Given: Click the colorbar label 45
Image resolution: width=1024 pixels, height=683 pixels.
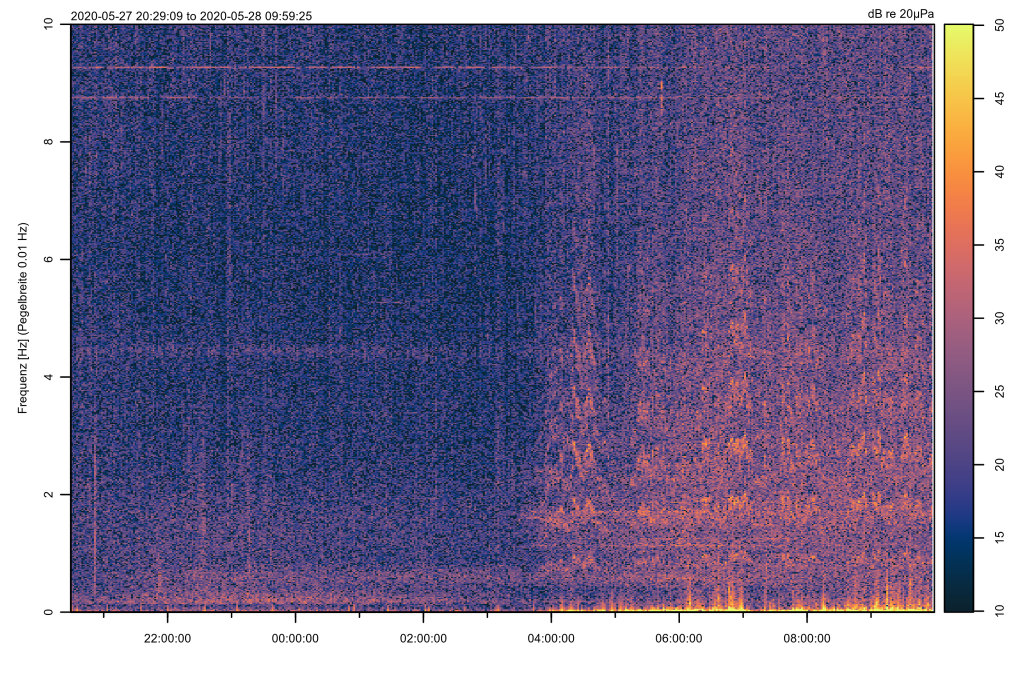Looking at the screenshot, I should point(999,98).
